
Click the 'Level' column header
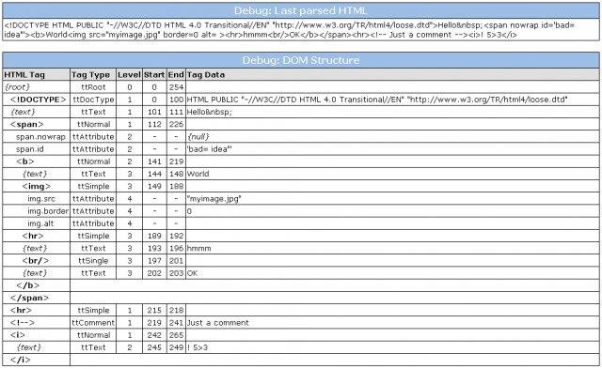(130, 75)
